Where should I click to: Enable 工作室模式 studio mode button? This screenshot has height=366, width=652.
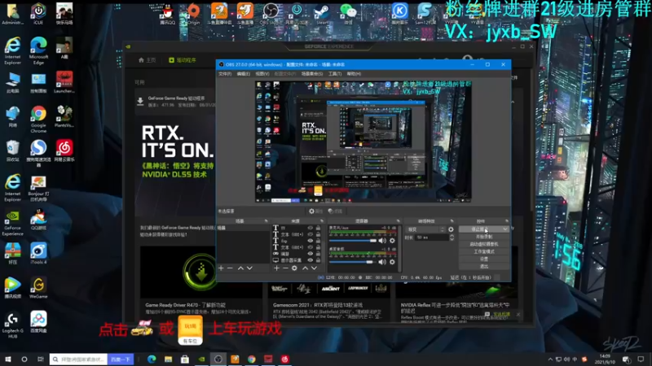point(484,251)
